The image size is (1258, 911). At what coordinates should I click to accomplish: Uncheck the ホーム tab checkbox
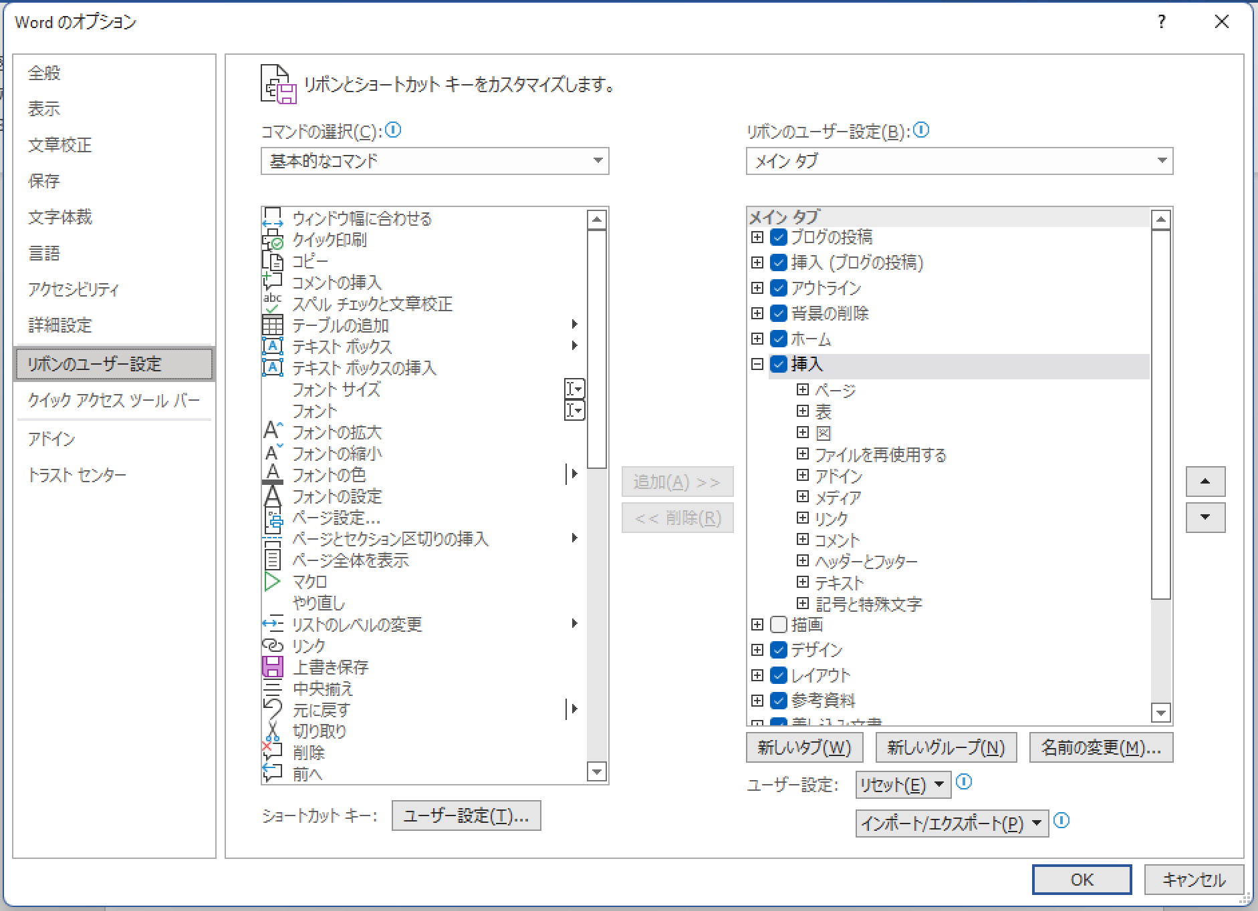(x=778, y=339)
